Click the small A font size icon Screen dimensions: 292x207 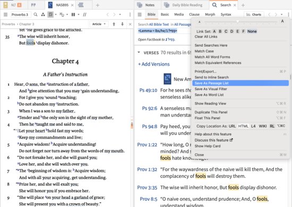(x=199, y=22)
